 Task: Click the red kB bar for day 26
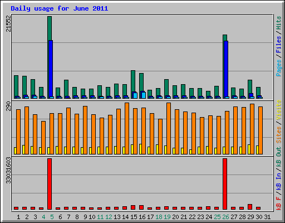point(225,184)
